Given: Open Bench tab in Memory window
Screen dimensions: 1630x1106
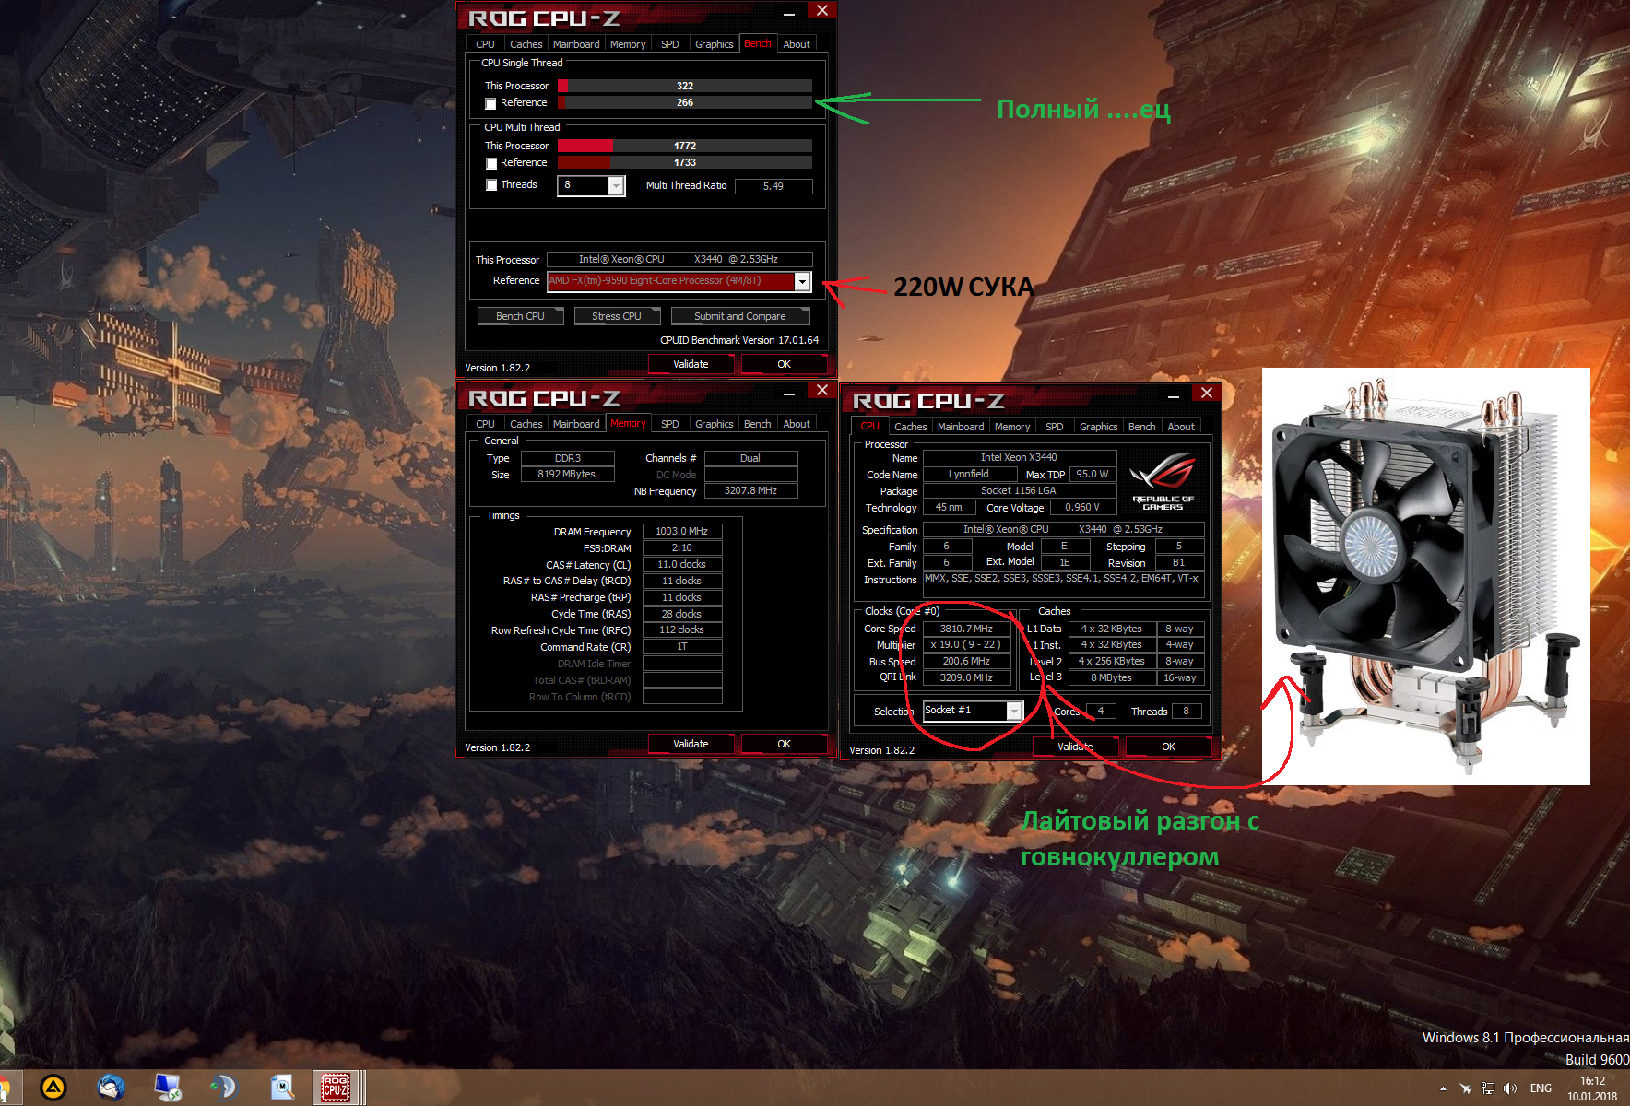Looking at the screenshot, I should pos(758,424).
